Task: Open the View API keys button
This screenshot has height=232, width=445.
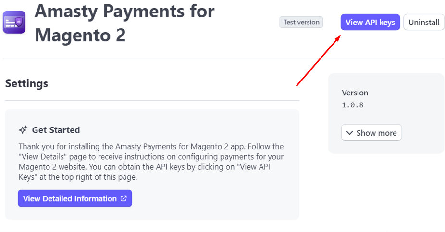Action: (x=370, y=22)
